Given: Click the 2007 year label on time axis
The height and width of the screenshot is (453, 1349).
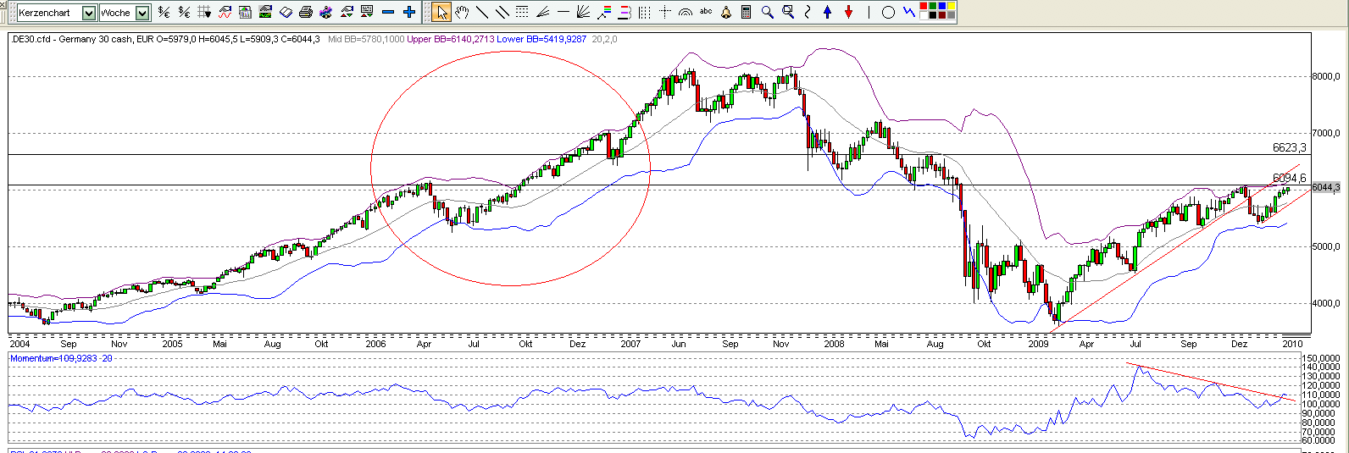Looking at the screenshot, I should pos(630,344).
